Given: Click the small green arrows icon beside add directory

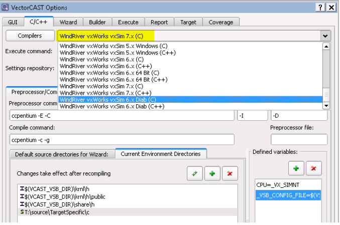Looking at the screenshot, I should pos(195,173).
